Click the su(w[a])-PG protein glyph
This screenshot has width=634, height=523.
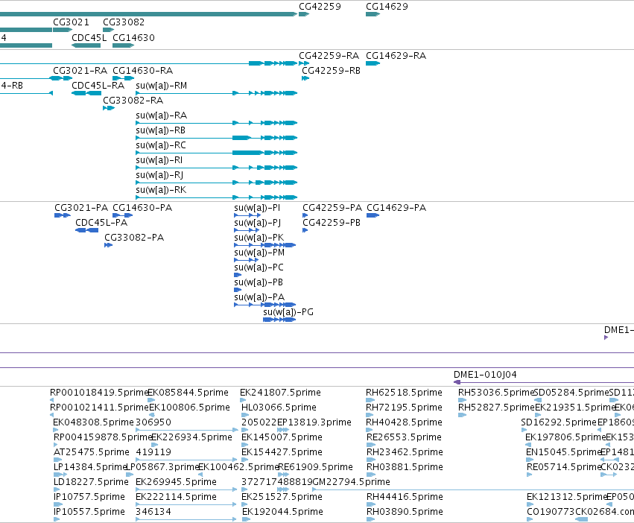[x=279, y=320]
